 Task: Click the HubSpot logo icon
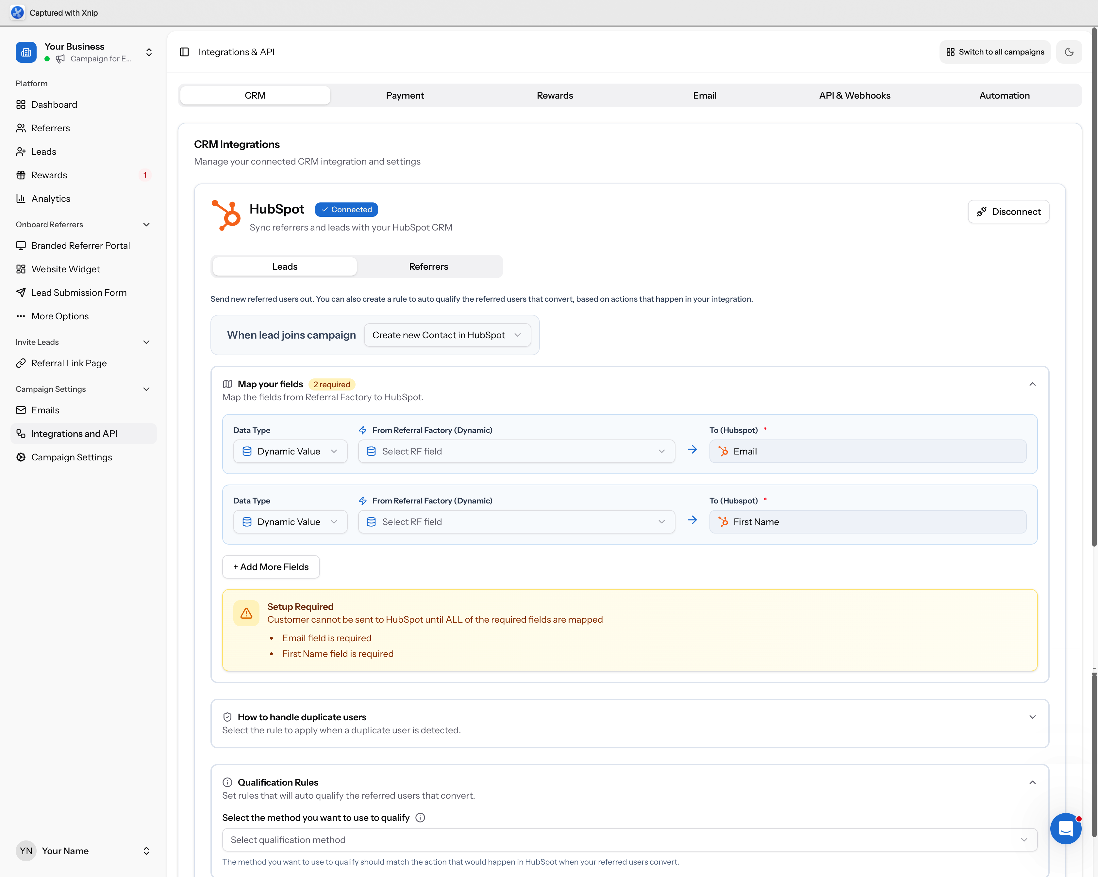[x=227, y=215]
